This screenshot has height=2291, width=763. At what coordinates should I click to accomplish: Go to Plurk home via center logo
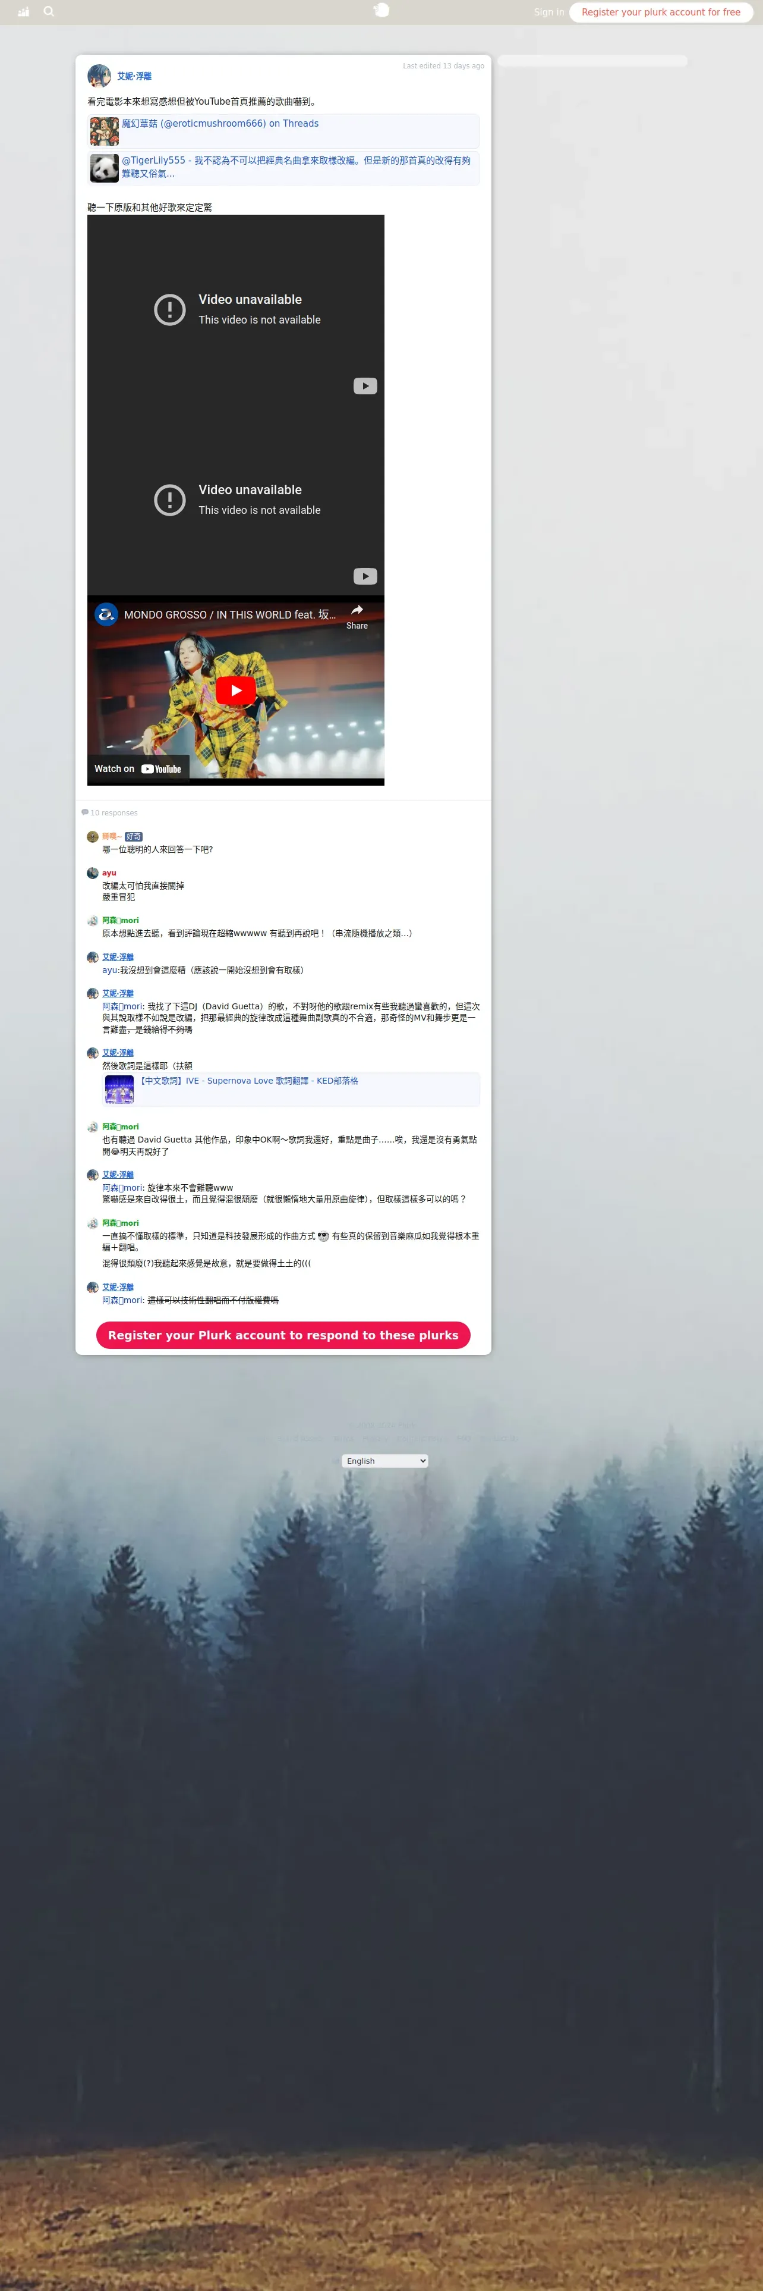point(381,11)
